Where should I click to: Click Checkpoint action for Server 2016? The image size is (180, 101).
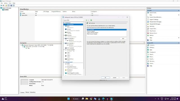coord(152,52)
